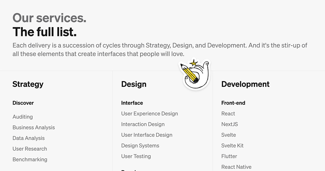The image size is (325, 171).
Task: Select Business Analysis under Discover
Action: 34,128
